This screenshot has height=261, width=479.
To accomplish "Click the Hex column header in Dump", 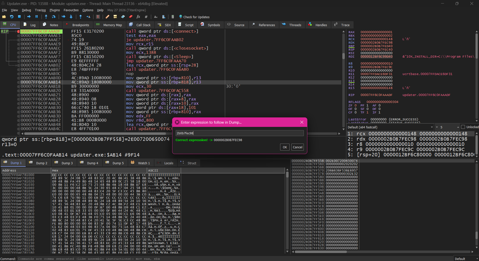I will click(x=99, y=171).
